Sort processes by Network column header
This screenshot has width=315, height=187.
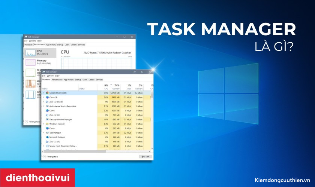tap(138, 87)
